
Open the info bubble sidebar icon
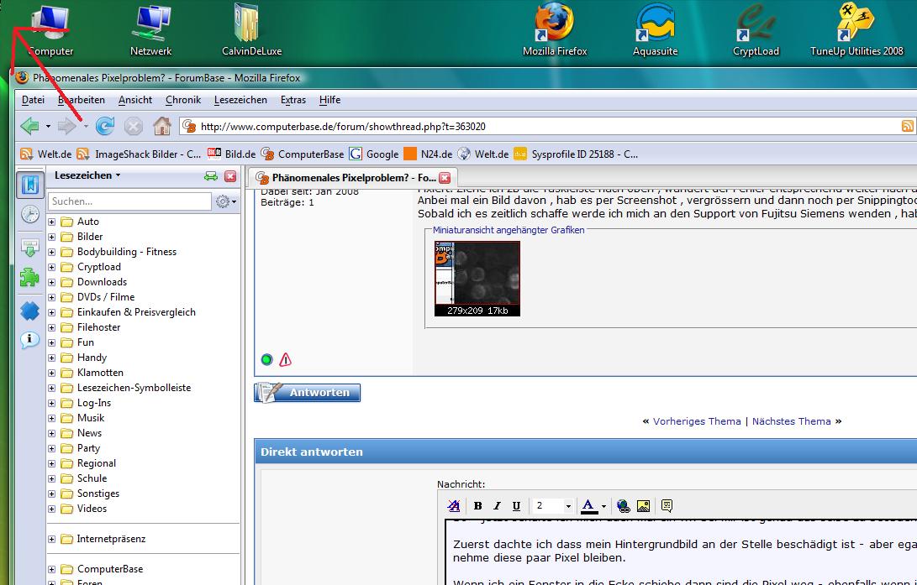click(x=29, y=340)
